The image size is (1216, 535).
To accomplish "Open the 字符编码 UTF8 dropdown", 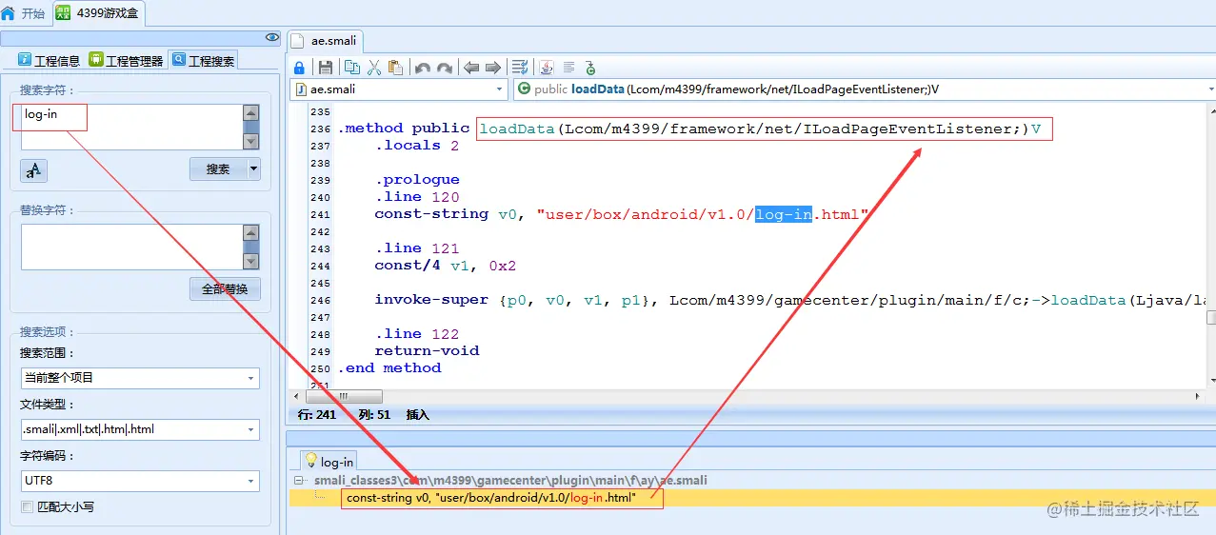I will (250, 481).
